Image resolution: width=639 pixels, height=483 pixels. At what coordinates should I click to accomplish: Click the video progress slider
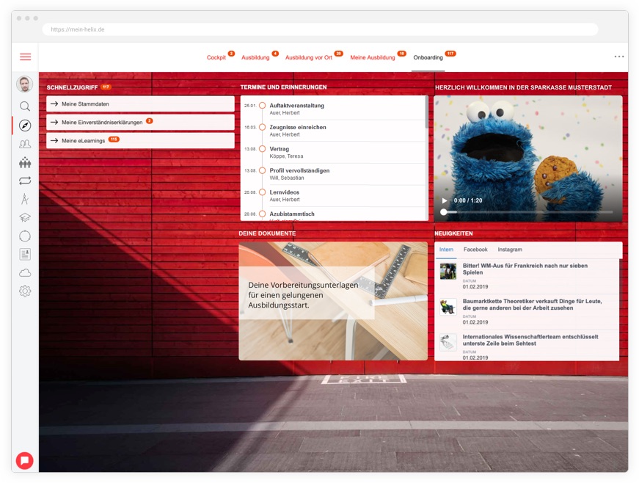pos(528,212)
